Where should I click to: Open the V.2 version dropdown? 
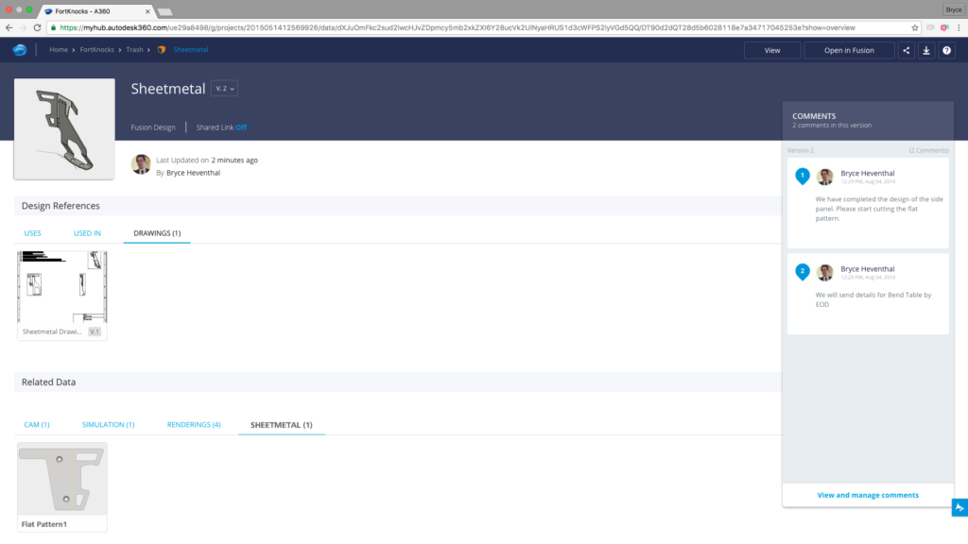pos(224,89)
